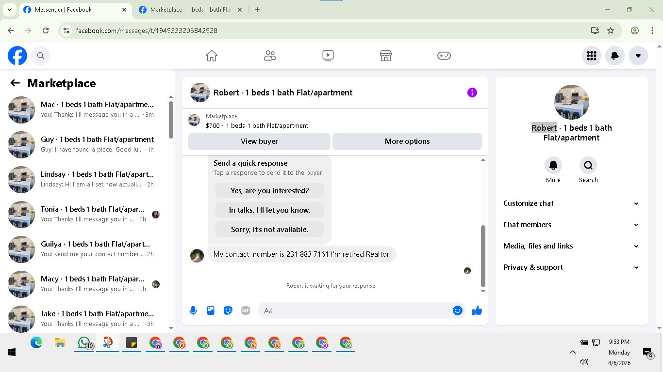
Task: Go back using the Marketplace back arrow
Action: click(15, 83)
